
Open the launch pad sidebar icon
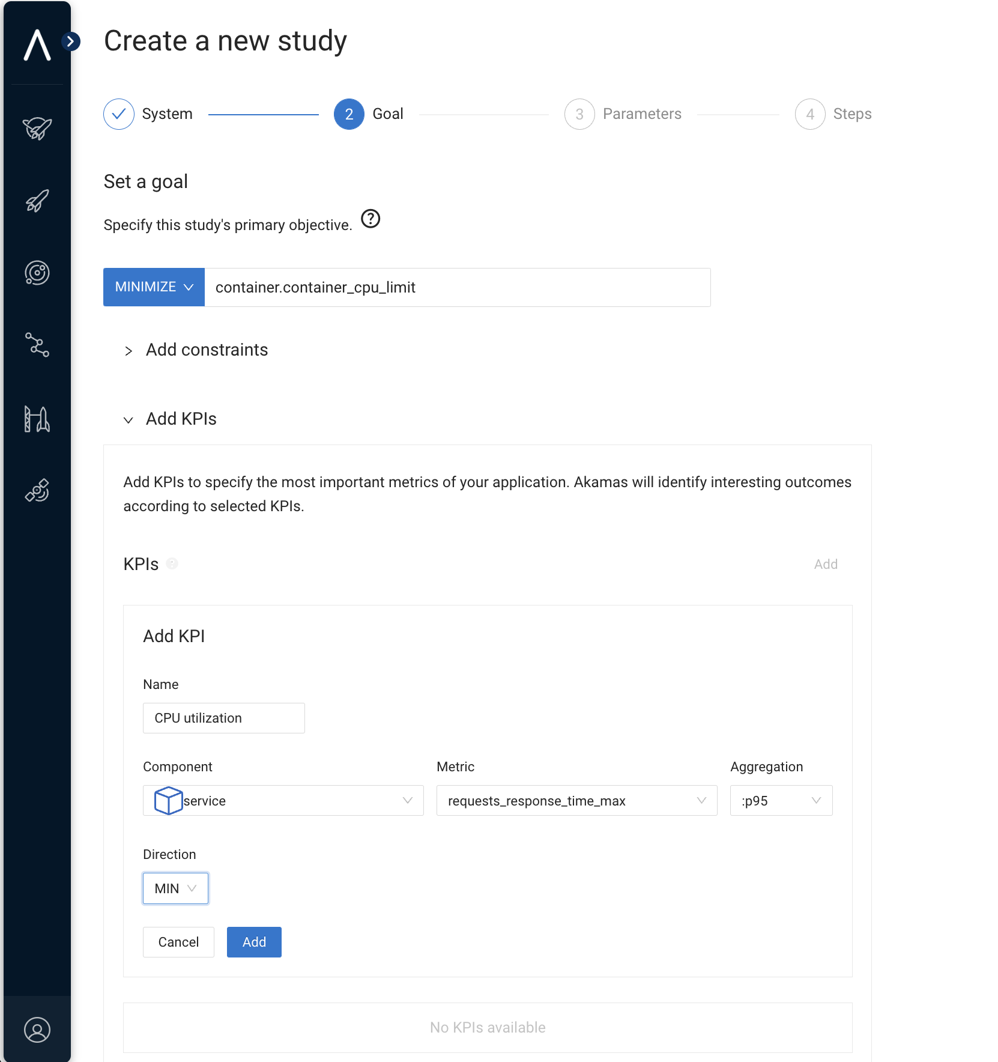click(37, 419)
